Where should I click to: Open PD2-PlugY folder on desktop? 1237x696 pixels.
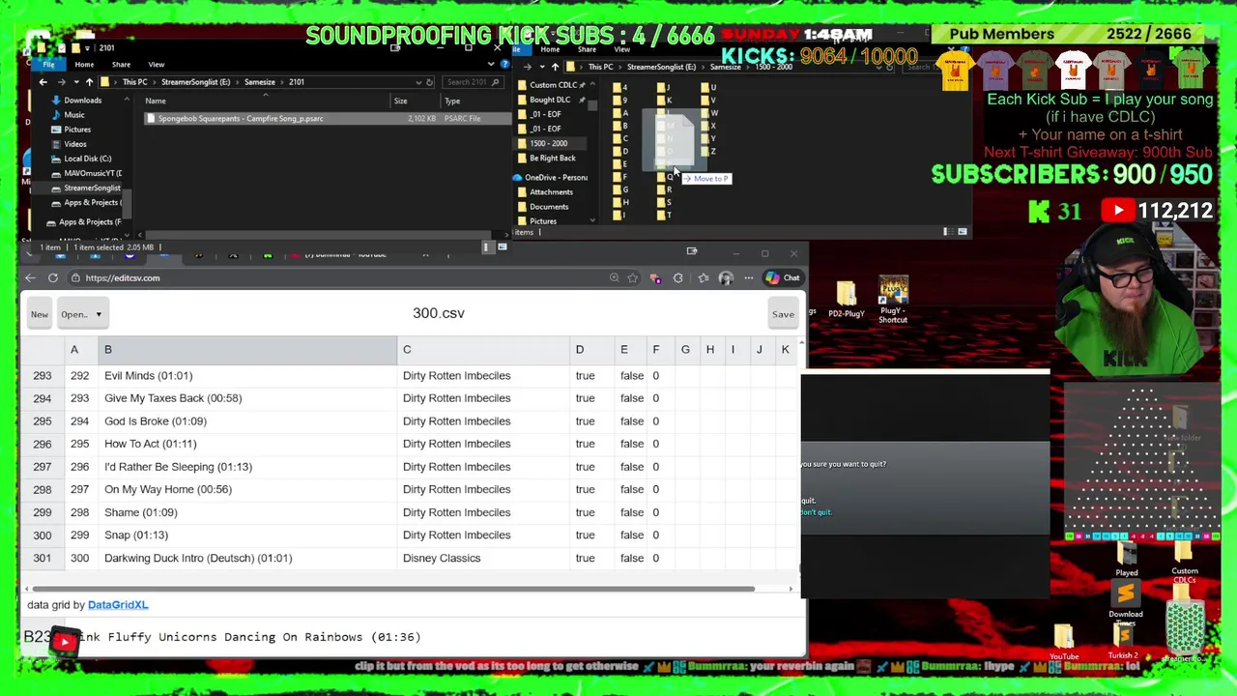click(x=846, y=300)
